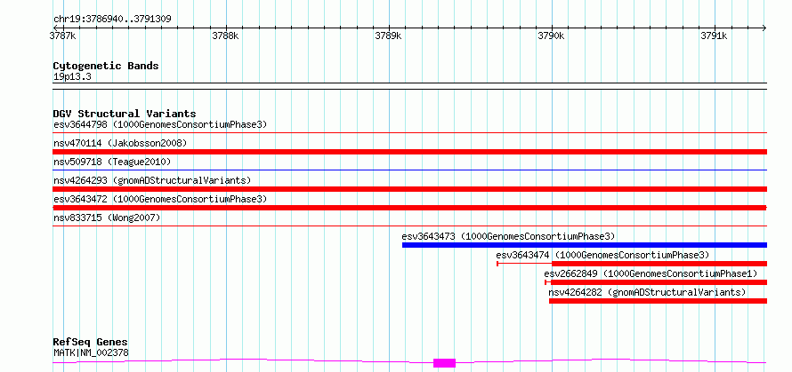
Task: Click the 3789k ruler tick label
Action: coord(388,36)
